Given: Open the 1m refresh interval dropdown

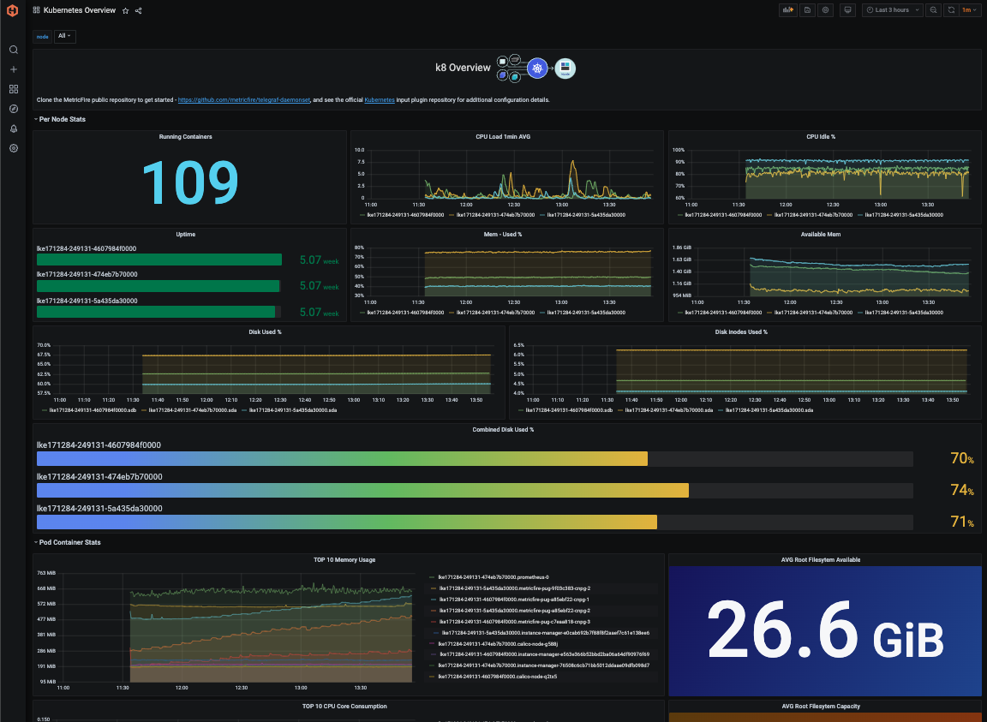Looking at the screenshot, I should (969, 10).
